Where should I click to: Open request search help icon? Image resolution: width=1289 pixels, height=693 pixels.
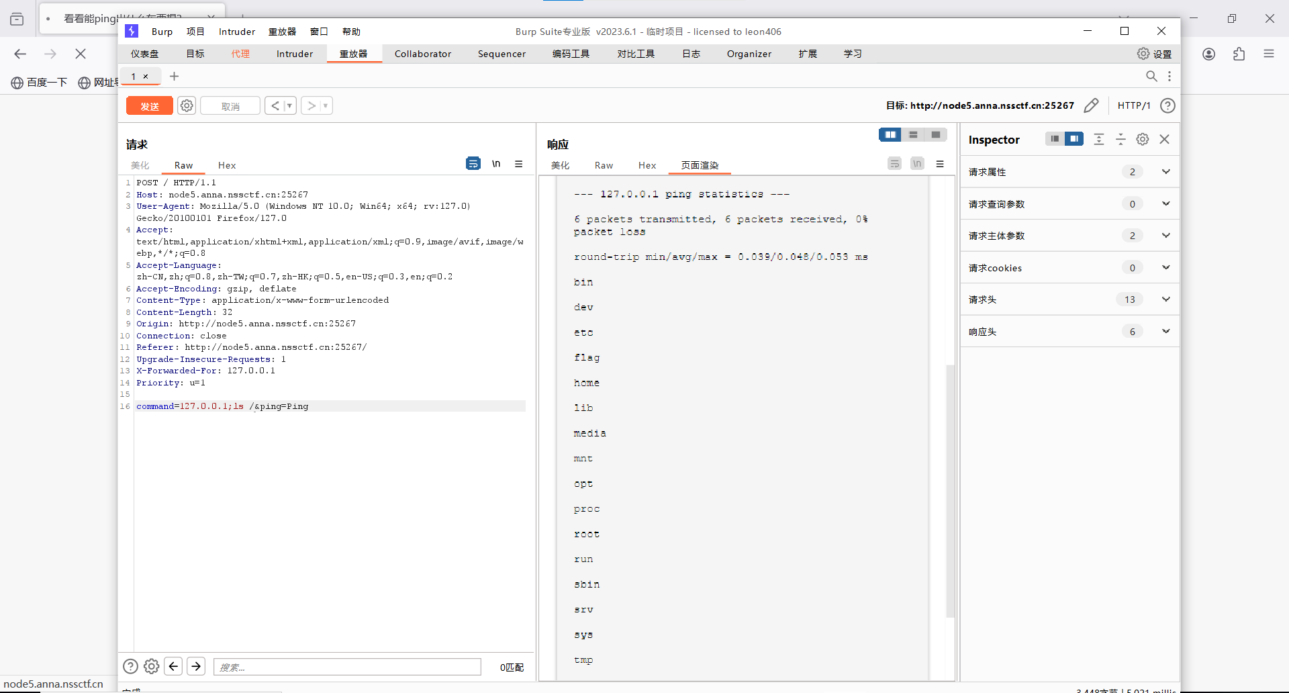click(x=130, y=666)
